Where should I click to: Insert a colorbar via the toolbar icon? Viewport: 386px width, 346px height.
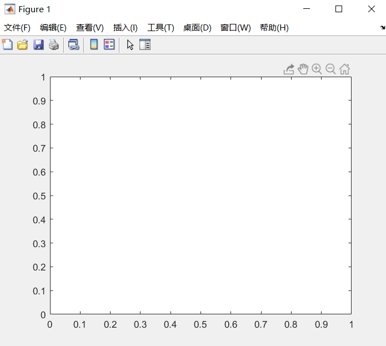[94, 44]
